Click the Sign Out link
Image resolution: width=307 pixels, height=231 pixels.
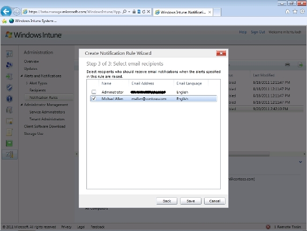pos(258,32)
